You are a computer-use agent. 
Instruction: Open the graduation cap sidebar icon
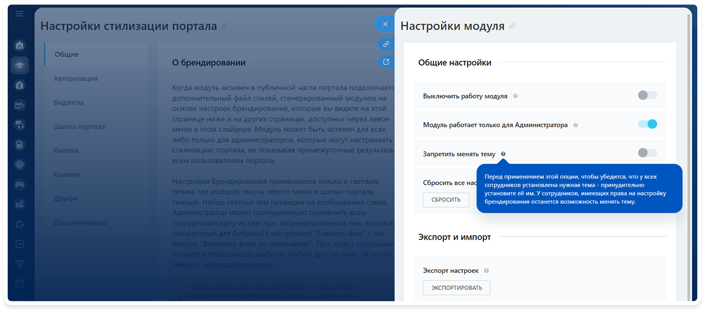pyautogui.click(x=20, y=65)
